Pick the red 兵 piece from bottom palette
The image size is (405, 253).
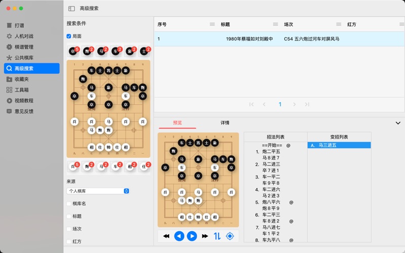click(73, 166)
